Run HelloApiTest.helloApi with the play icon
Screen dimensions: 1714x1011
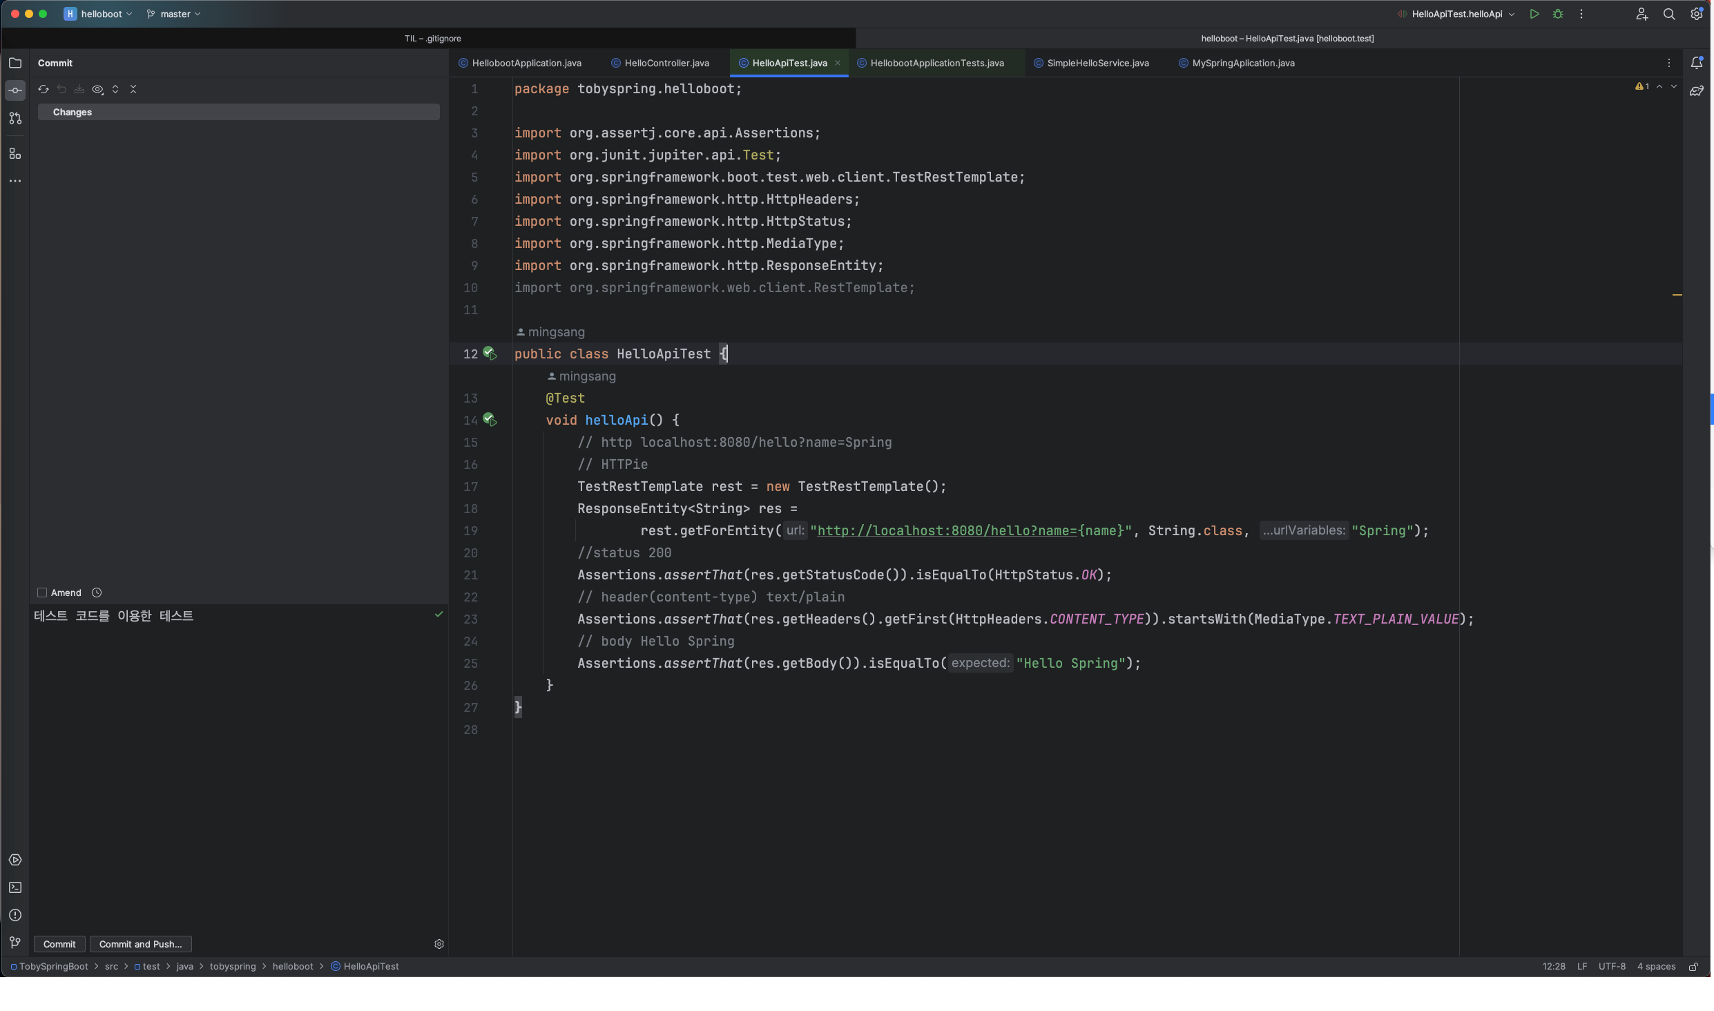pyautogui.click(x=1534, y=14)
